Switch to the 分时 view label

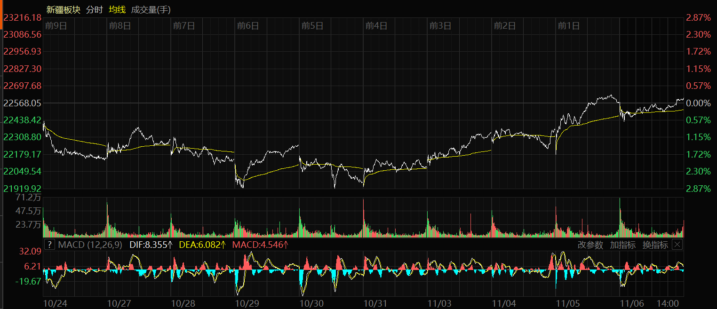pyautogui.click(x=94, y=9)
